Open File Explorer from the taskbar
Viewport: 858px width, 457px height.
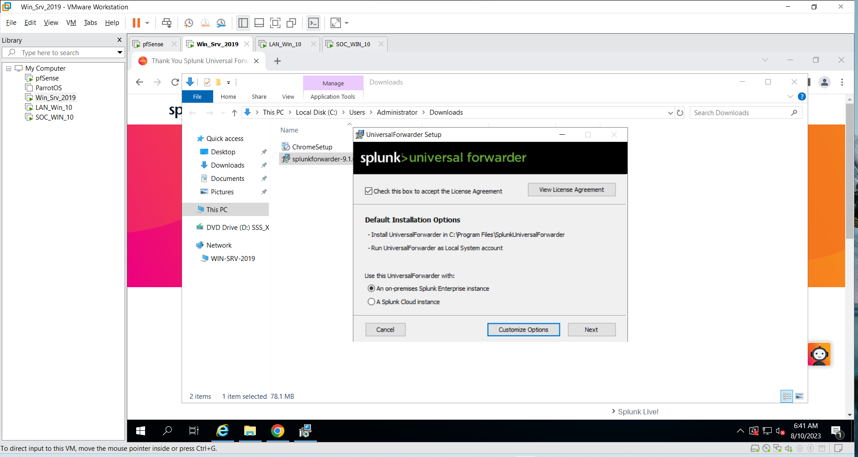[250, 430]
